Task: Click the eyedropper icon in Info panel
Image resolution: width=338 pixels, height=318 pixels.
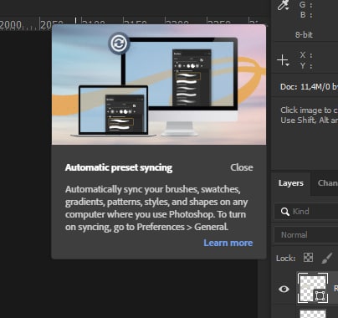Action: click(x=283, y=5)
